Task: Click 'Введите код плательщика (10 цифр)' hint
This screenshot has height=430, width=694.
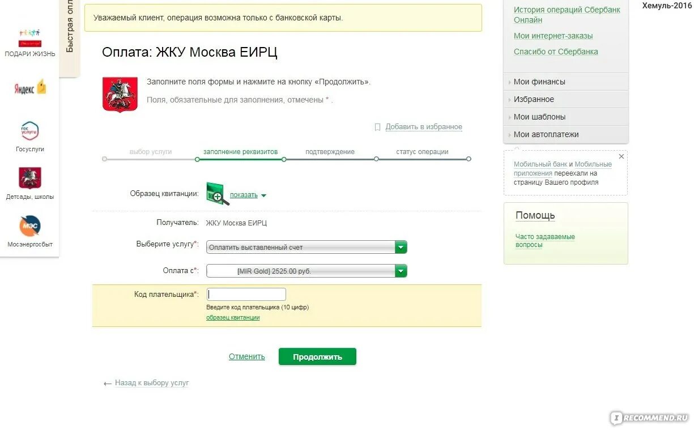Action: pos(258,307)
